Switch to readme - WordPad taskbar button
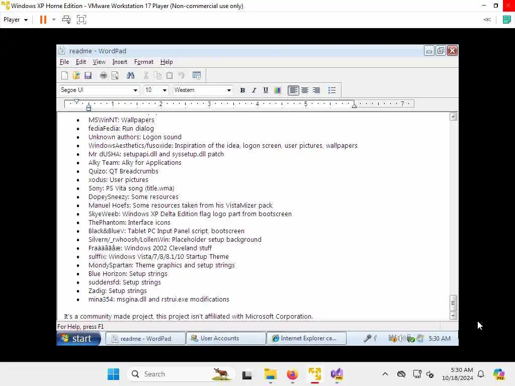The width and height of the screenshot is (515, 386). pos(145,338)
